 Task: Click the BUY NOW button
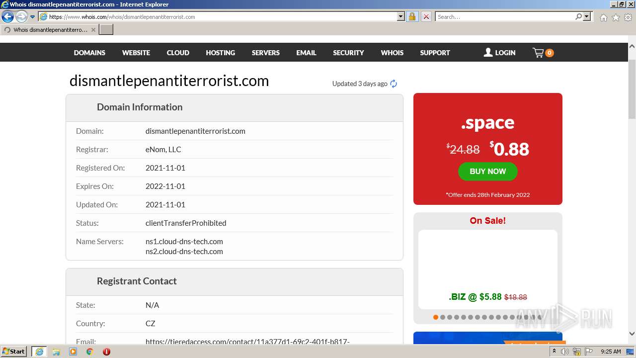pos(487,172)
